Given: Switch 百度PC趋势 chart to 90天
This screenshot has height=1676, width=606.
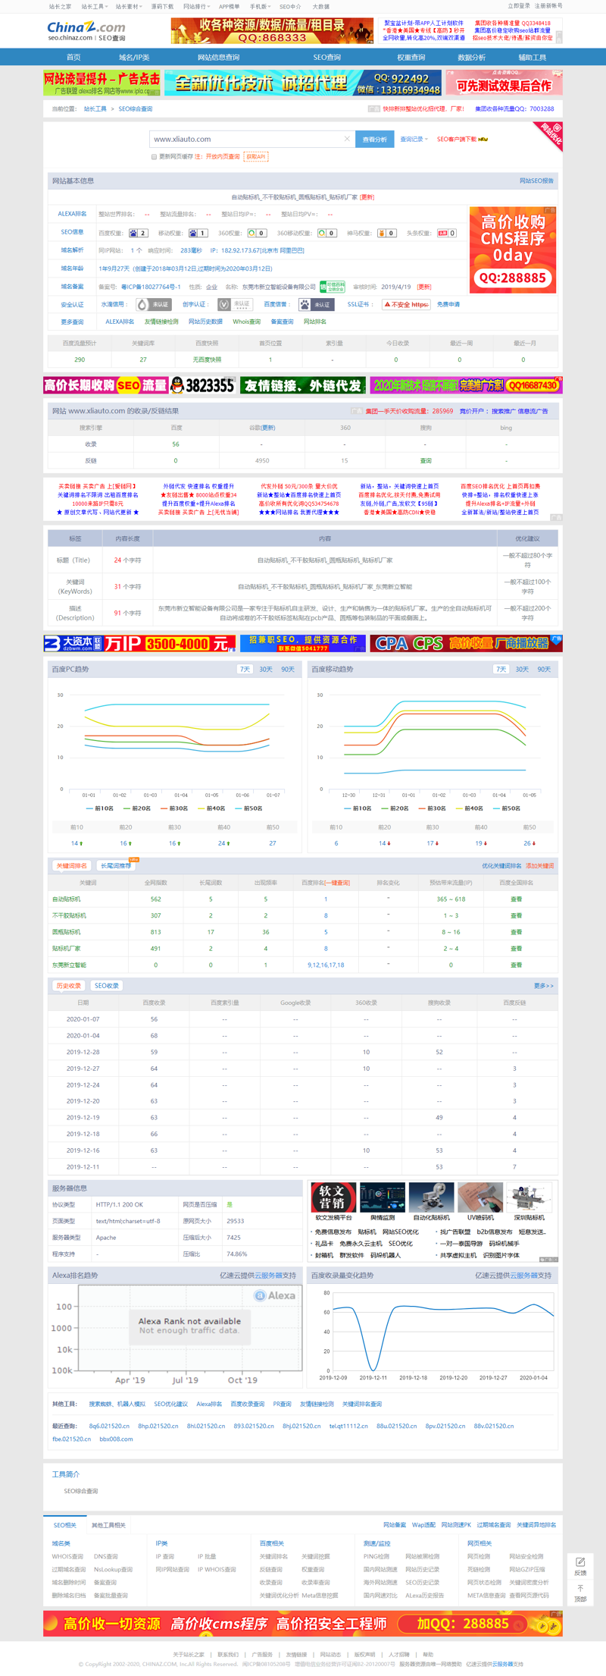Looking at the screenshot, I should click(x=288, y=670).
